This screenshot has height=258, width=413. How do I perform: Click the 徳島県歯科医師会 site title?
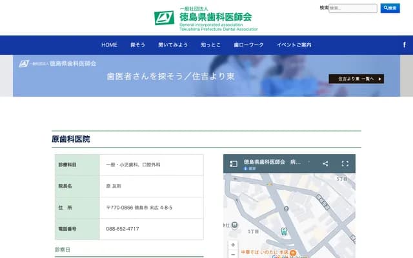coord(216,17)
